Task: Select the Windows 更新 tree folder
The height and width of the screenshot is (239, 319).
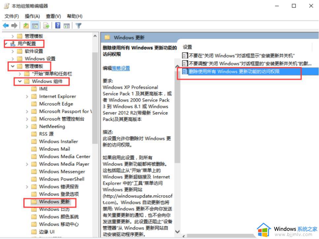Action: point(54,202)
